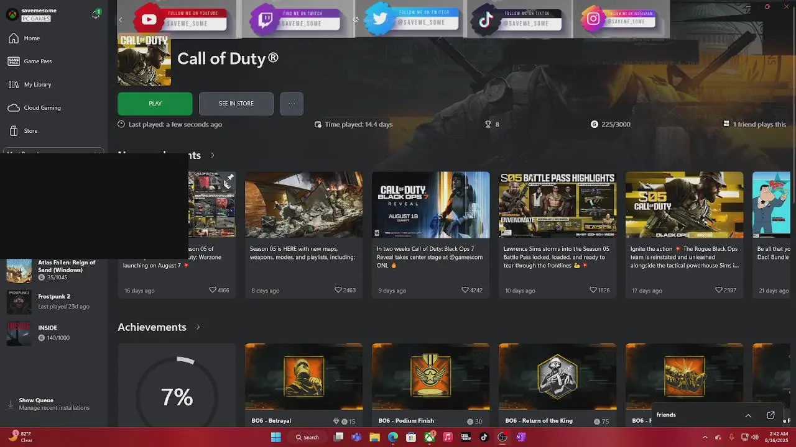Image resolution: width=796 pixels, height=447 pixels.
Task: Open the notifications bell icon
Action: click(x=96, y=14)
